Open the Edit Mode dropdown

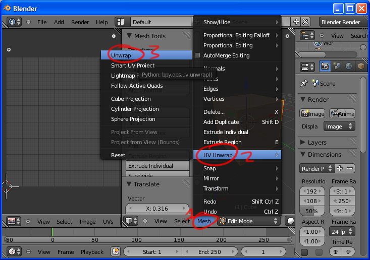pos(248,221)
